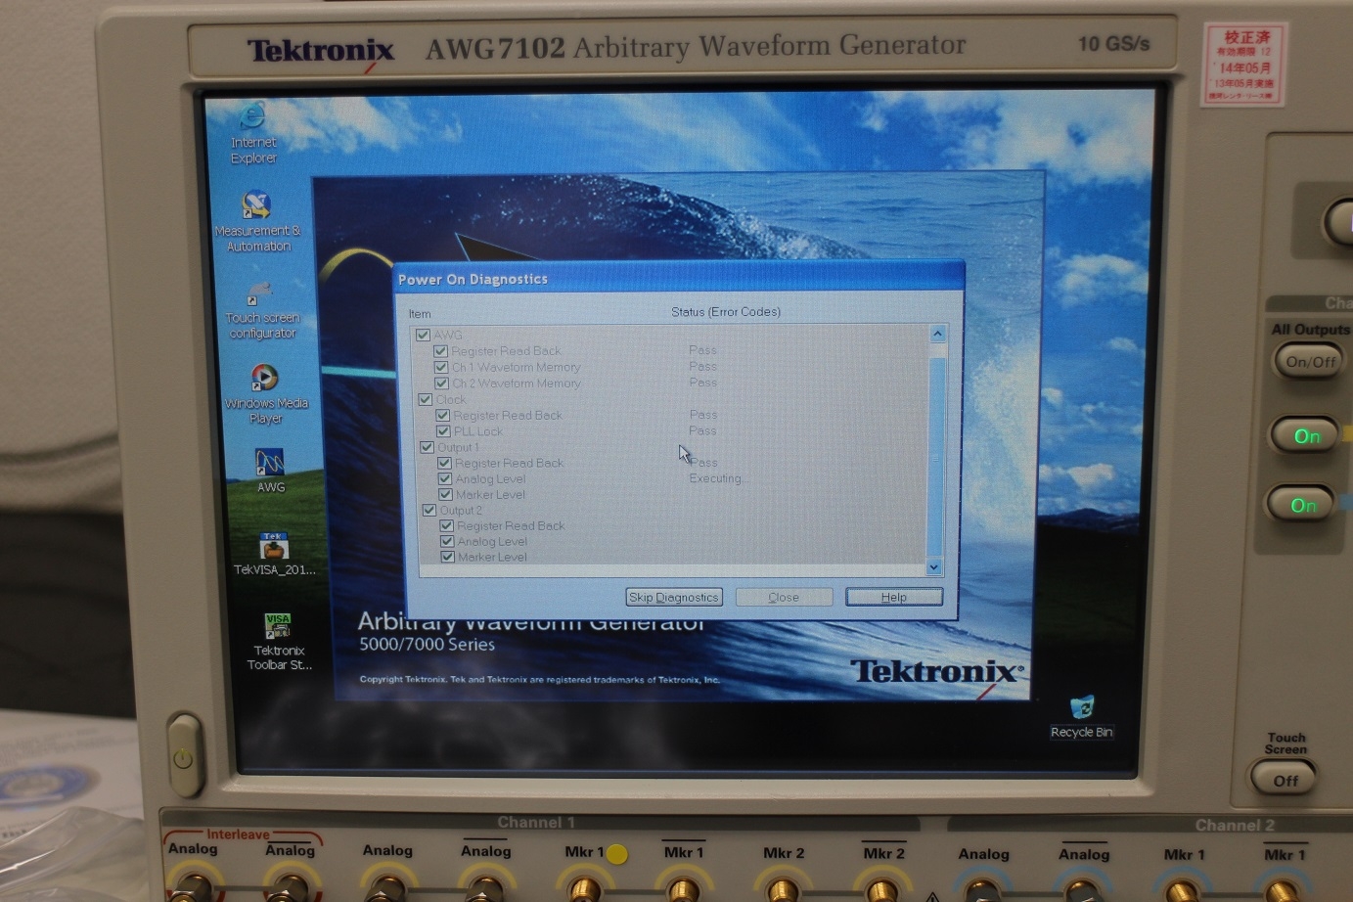Toggle Marker Level checkbox under Output 2
The image size is (1353, 902).
[x=447, y=557]
